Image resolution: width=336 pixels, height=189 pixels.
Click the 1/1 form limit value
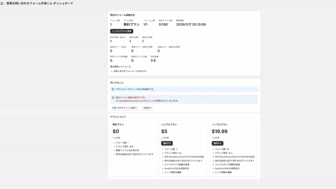point(145,25)
